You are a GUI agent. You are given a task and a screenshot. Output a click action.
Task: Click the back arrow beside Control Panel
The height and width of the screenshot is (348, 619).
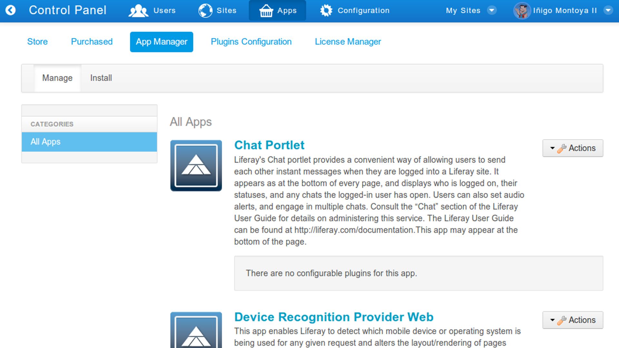tap(11, 10)
